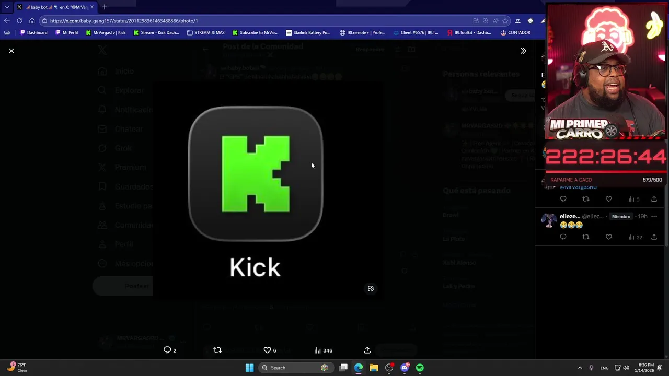Open the Client #6576 bookmark
The height and width of the screenshot is (376, 669).
(x=416, y=32)
